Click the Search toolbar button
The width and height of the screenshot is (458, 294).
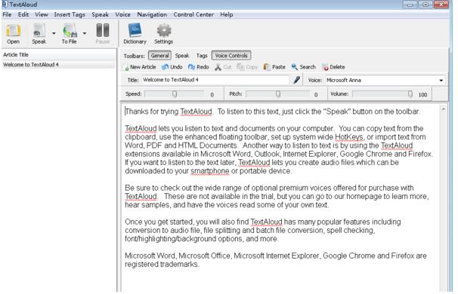click(x=304, y=67)
